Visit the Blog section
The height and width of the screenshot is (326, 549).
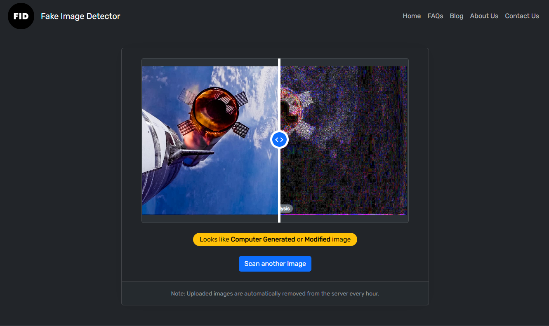(x=457, y=16)
